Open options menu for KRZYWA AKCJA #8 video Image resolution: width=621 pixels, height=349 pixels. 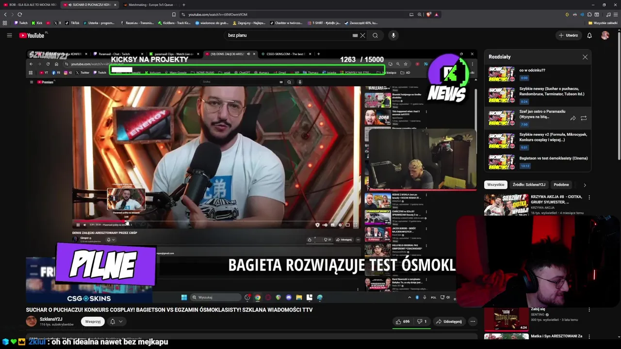[x=589, y=197]
